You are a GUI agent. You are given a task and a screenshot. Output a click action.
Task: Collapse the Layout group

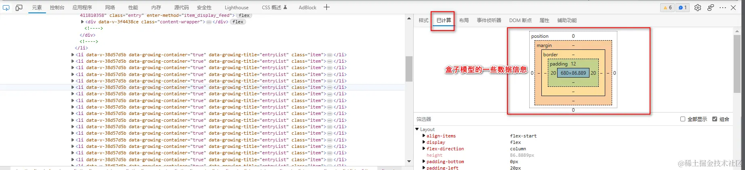click(417, 129)
